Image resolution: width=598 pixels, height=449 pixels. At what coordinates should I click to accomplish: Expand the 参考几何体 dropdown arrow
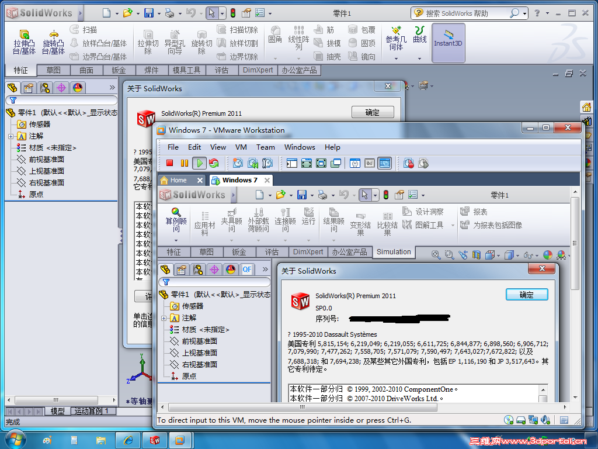(x=396, y=59)
